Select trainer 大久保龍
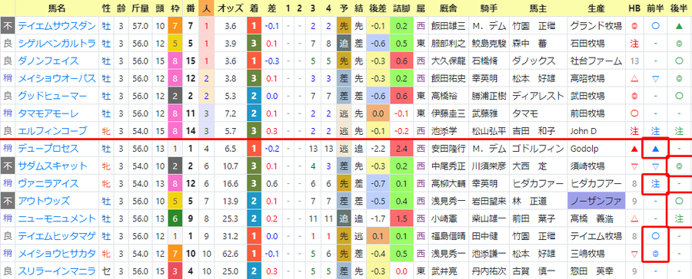The width and height of the screenshot is (692, 279). point(448,61)
